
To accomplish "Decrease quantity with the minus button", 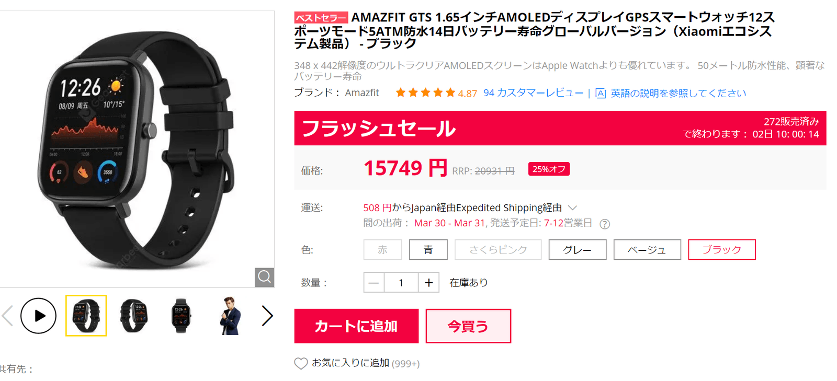I will pos(374,283).
